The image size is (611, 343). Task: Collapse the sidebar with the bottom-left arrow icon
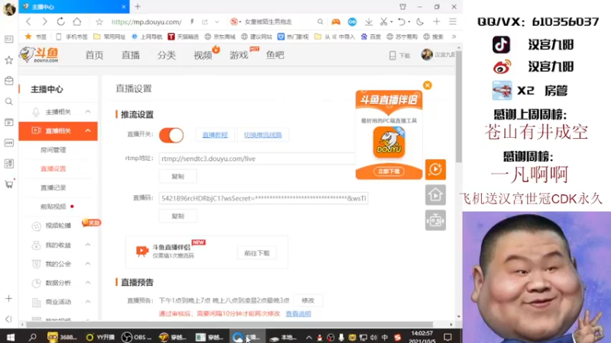pyautogui.click(x=8, y=319)
